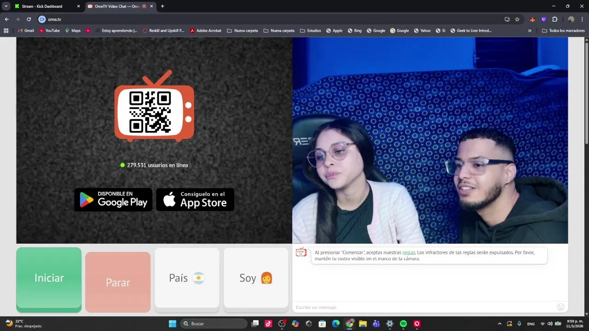The height and width of the screenshot is (331, 589).
Task: Open the Reskill and Upskill bookmark
Action: [x=163, y=31]
